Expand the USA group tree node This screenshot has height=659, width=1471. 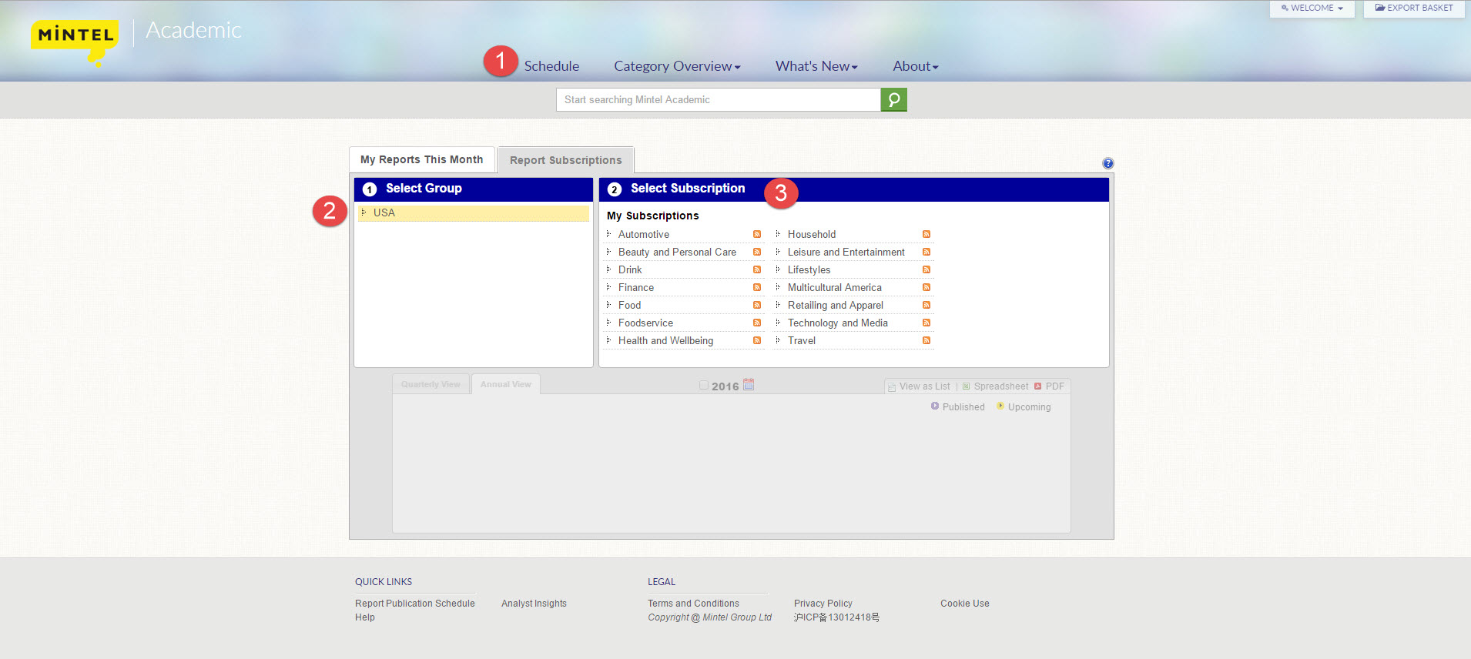coord(364,212)
